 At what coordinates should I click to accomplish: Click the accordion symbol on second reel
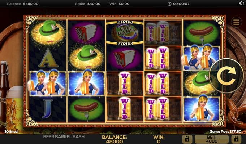tap(86, 32)
